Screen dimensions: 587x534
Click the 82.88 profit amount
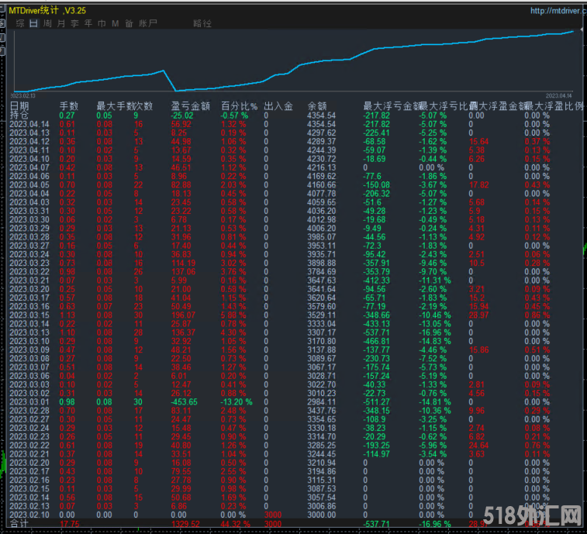coord(181,185)
